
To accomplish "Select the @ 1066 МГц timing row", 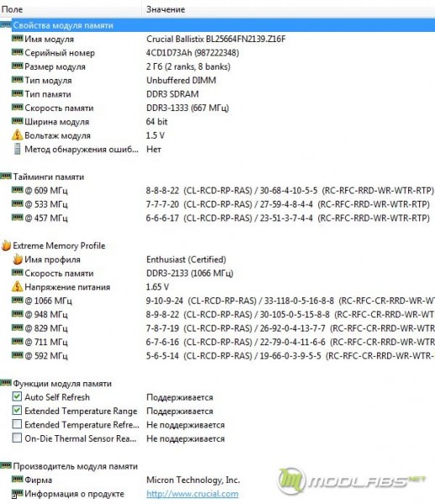I will click(x=217, y=301).
